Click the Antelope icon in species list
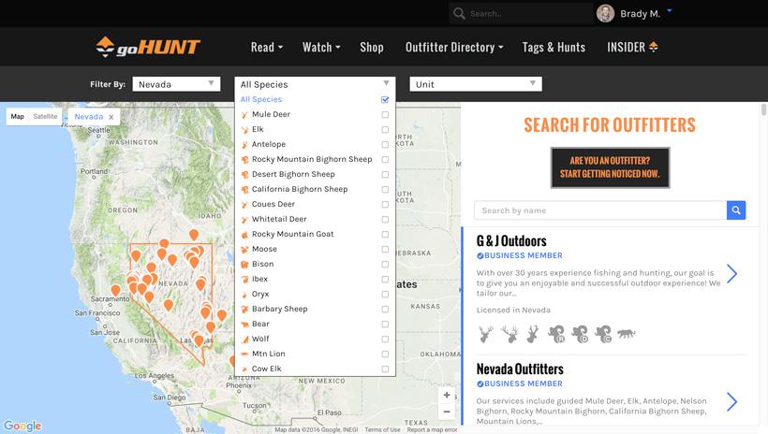The height and width of the screenshot is (434, 768). pyautogui.click(x=244, y=144)
